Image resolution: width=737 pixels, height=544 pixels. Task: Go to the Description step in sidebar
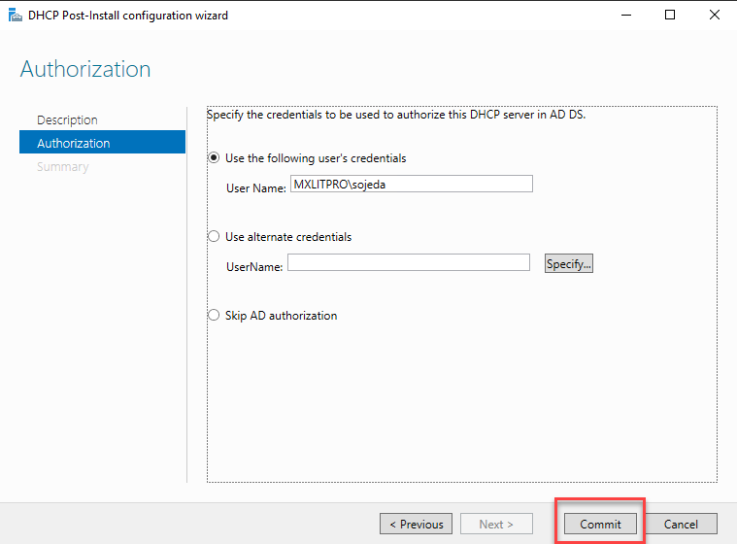(x=67, y=119)
